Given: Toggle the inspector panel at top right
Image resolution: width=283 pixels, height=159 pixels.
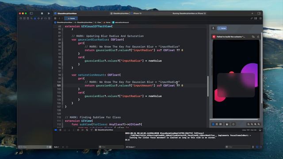Looking at the screenshot, I should (x=259, y=13).
